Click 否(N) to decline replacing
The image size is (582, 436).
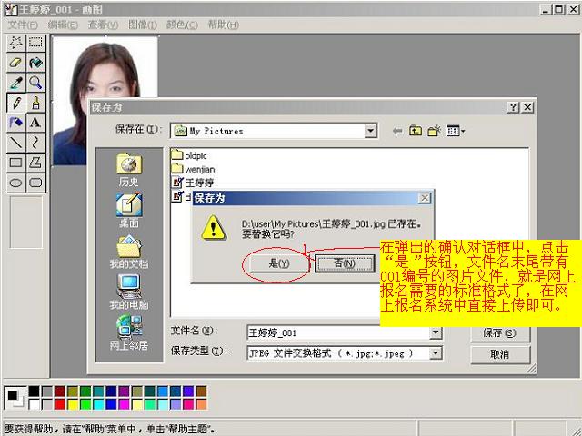click(x=345, y=263)
